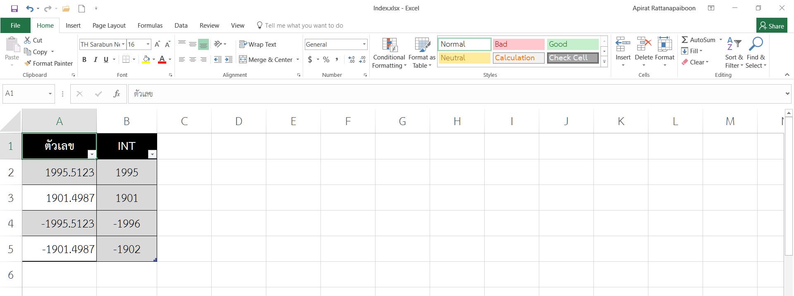Click the Insert Function fx icon
Screen dimensions: 794x296
(x=117, y=94)
